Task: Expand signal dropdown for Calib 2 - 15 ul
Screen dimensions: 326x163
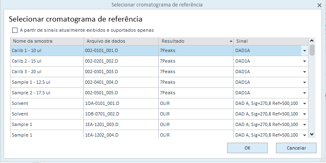Action: point(304,61)
